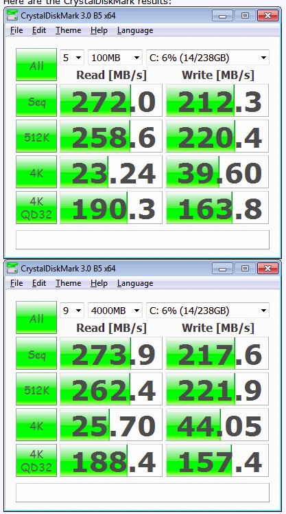Viewport: 286px width, 514px height.
Task: Click the comment field in top window
Action: point(143,240)
